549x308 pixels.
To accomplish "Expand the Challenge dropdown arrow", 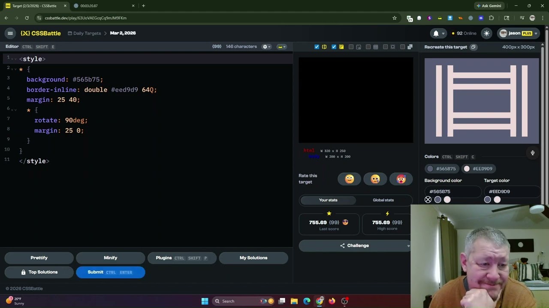I will click(x=408, y=246).
